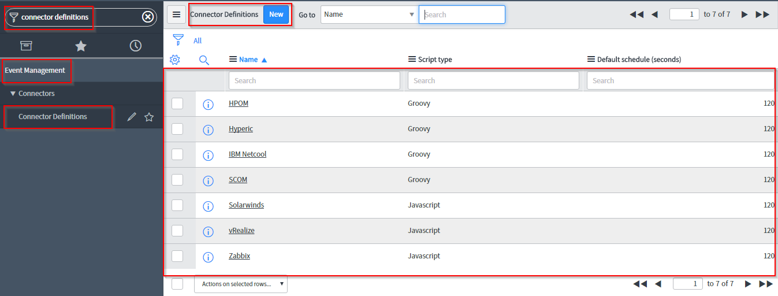Open the all applications archive tab
Screen dimensions: 778x296
click(26, 46)
